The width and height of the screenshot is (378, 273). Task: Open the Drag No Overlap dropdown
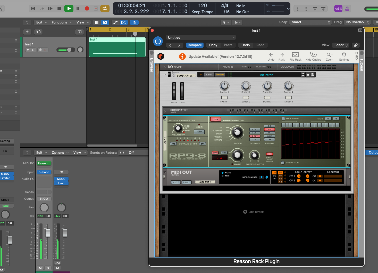click(357, 22)
